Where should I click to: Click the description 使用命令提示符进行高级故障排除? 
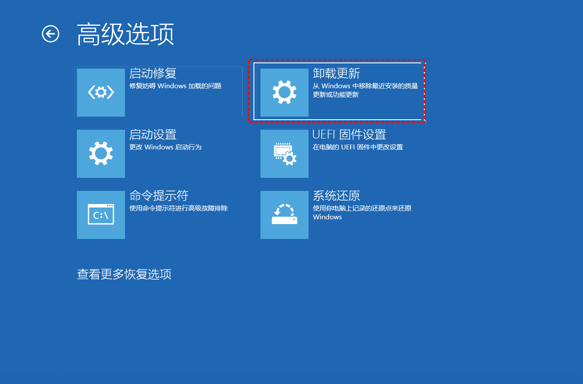(x=178, y=208)
